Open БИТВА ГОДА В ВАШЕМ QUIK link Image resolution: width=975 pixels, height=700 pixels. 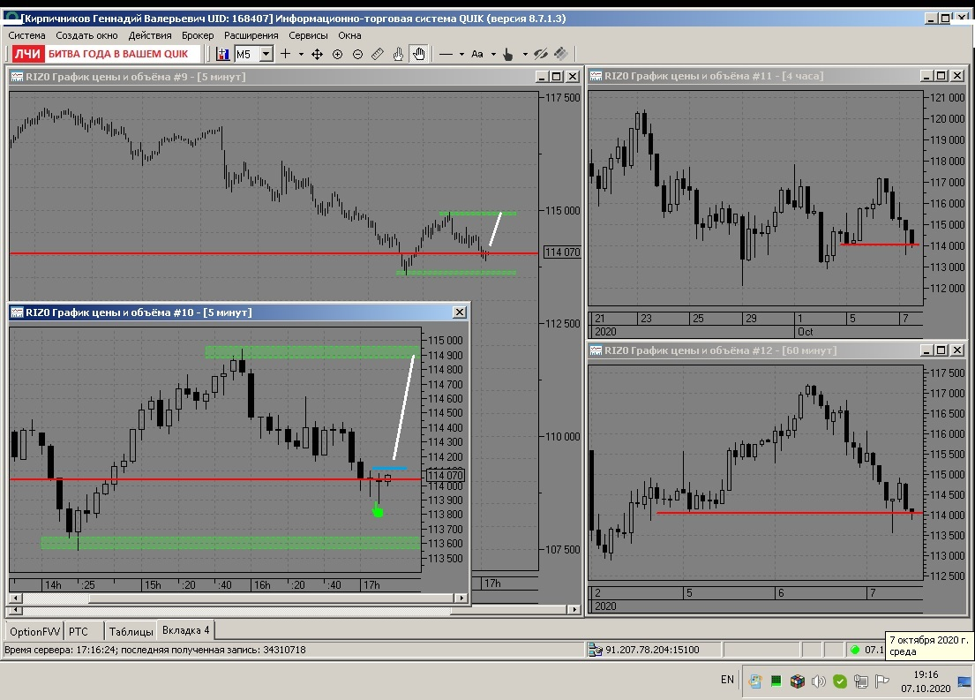[118, 54]
